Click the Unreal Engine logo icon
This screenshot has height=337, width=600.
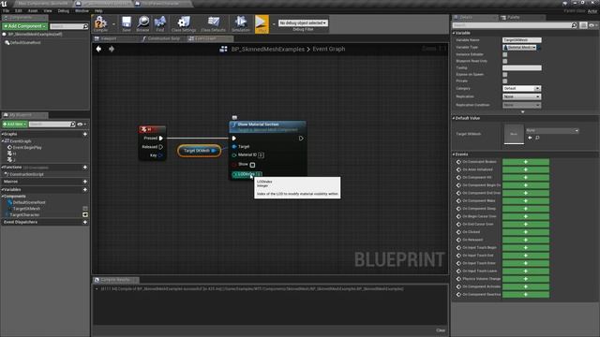(x=4, y=4)
